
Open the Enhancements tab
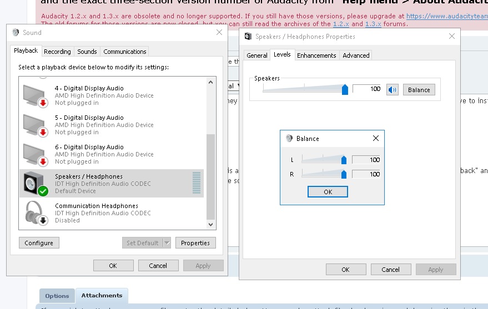[316, 55]
